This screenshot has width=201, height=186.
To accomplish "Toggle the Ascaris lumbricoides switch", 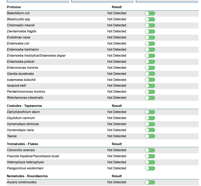I will tap(150, 182).
